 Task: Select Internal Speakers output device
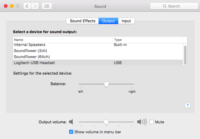point(98,45)
